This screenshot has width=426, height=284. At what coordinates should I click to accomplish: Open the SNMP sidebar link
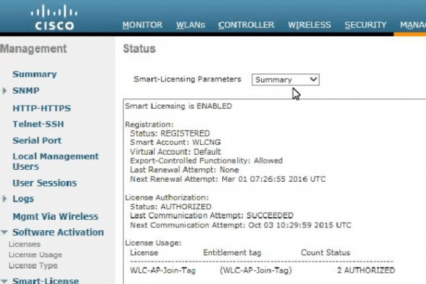tap(26, 91)
